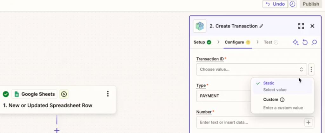The image size is (325, 133).
Task: Choose the Custom value option
Action: coord(282,104)
